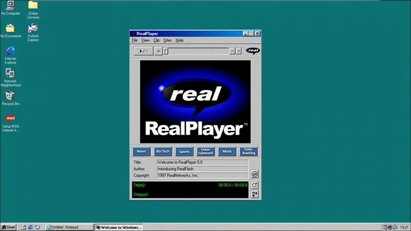Click the Sports channel button
This screenshot has width=411, height=231.
(x=184, y=151)
